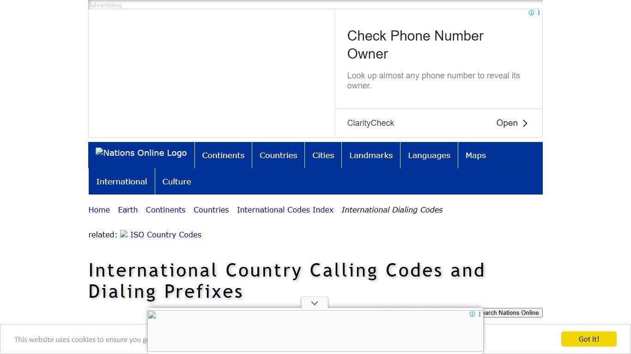
Task: Select International in the navigation bar
Action: [x=121, y=181]
